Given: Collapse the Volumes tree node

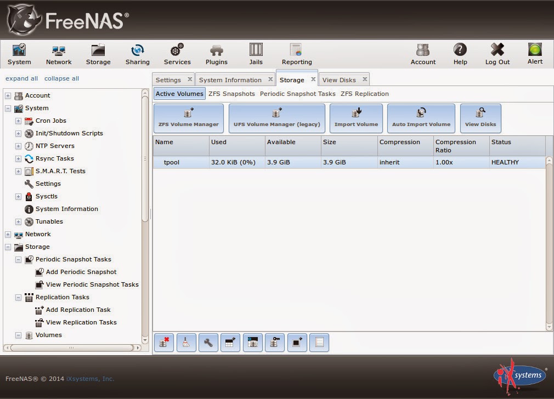Looking at the screenshot, I should 18,335.
